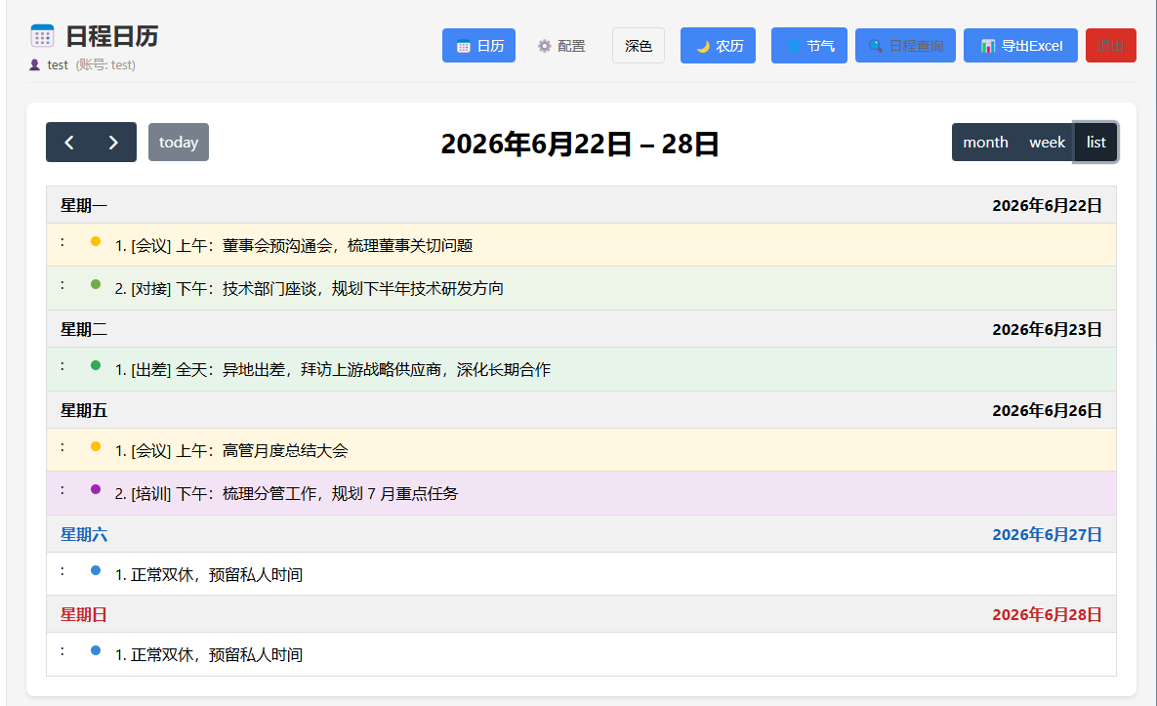1157x706 pixels.
Task: Jump to the current date with today
Action: point(179,143)
